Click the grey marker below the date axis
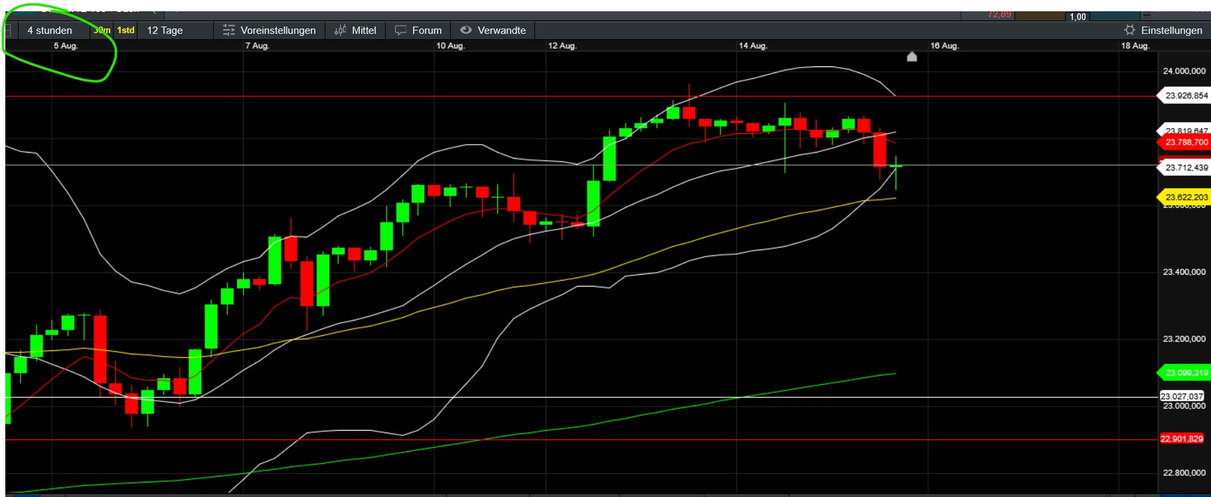 pyautogui.click(x=912, y=57)
